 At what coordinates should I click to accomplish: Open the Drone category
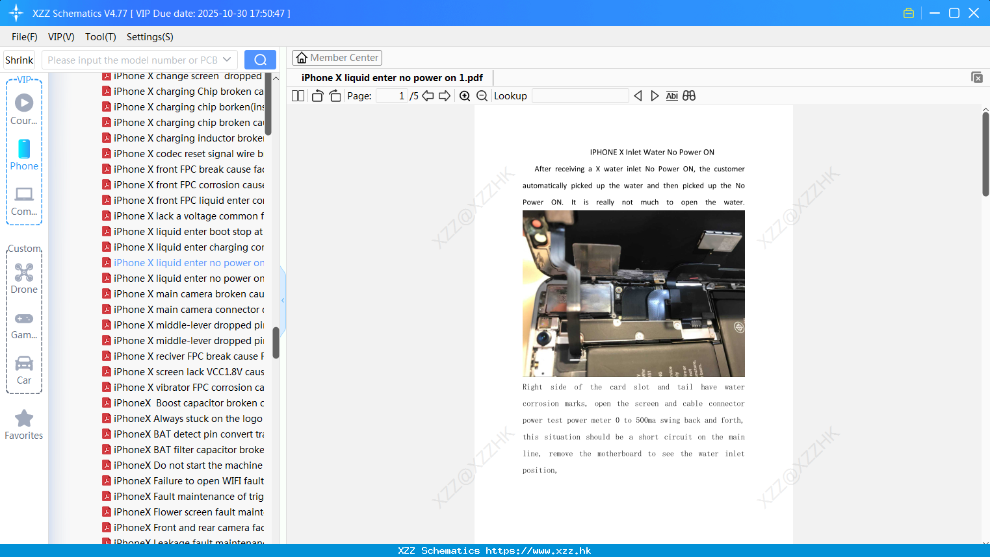(x=24, y=278)
